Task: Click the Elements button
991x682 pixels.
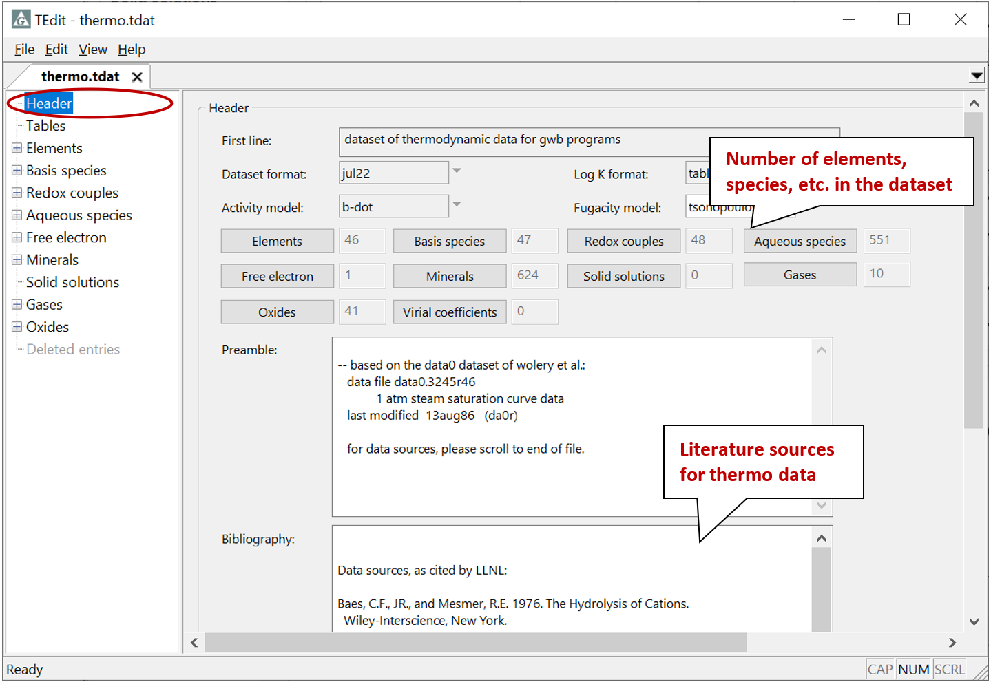Action: point(277,241)
